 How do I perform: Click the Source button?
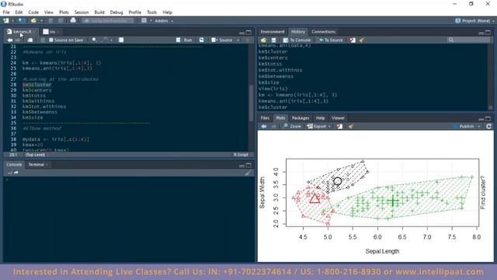(222, 40)
